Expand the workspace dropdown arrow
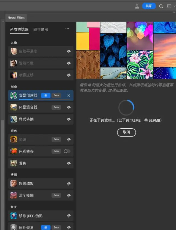The image size is (176, 230). 174,6
